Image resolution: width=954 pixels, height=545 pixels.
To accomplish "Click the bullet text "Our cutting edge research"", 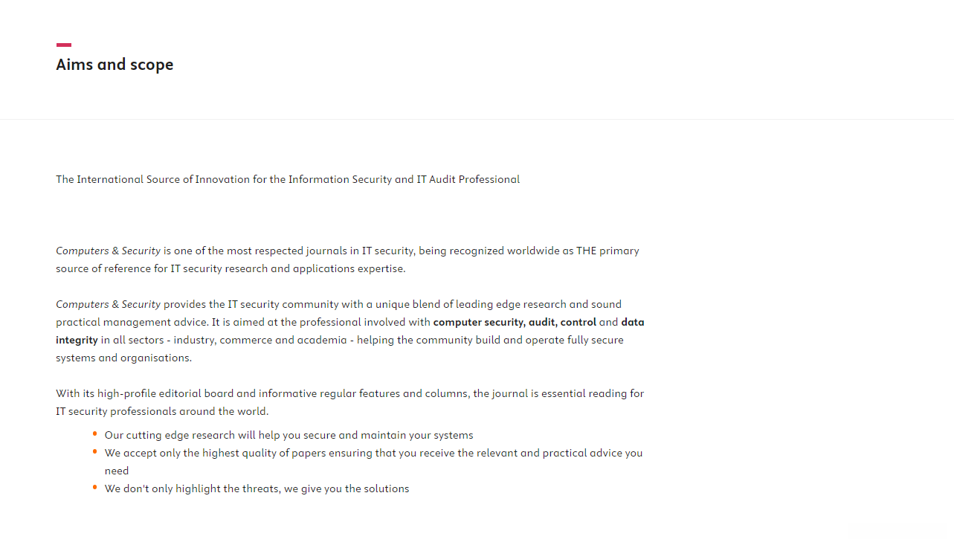I will pyautogui.click(x=170, y=435).
